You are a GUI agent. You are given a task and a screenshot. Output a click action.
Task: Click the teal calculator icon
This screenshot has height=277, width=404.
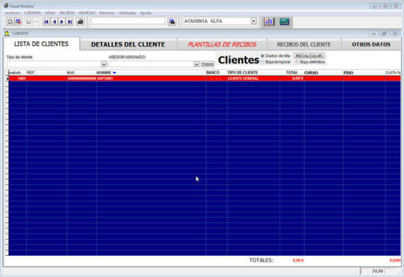click(284, 22)
